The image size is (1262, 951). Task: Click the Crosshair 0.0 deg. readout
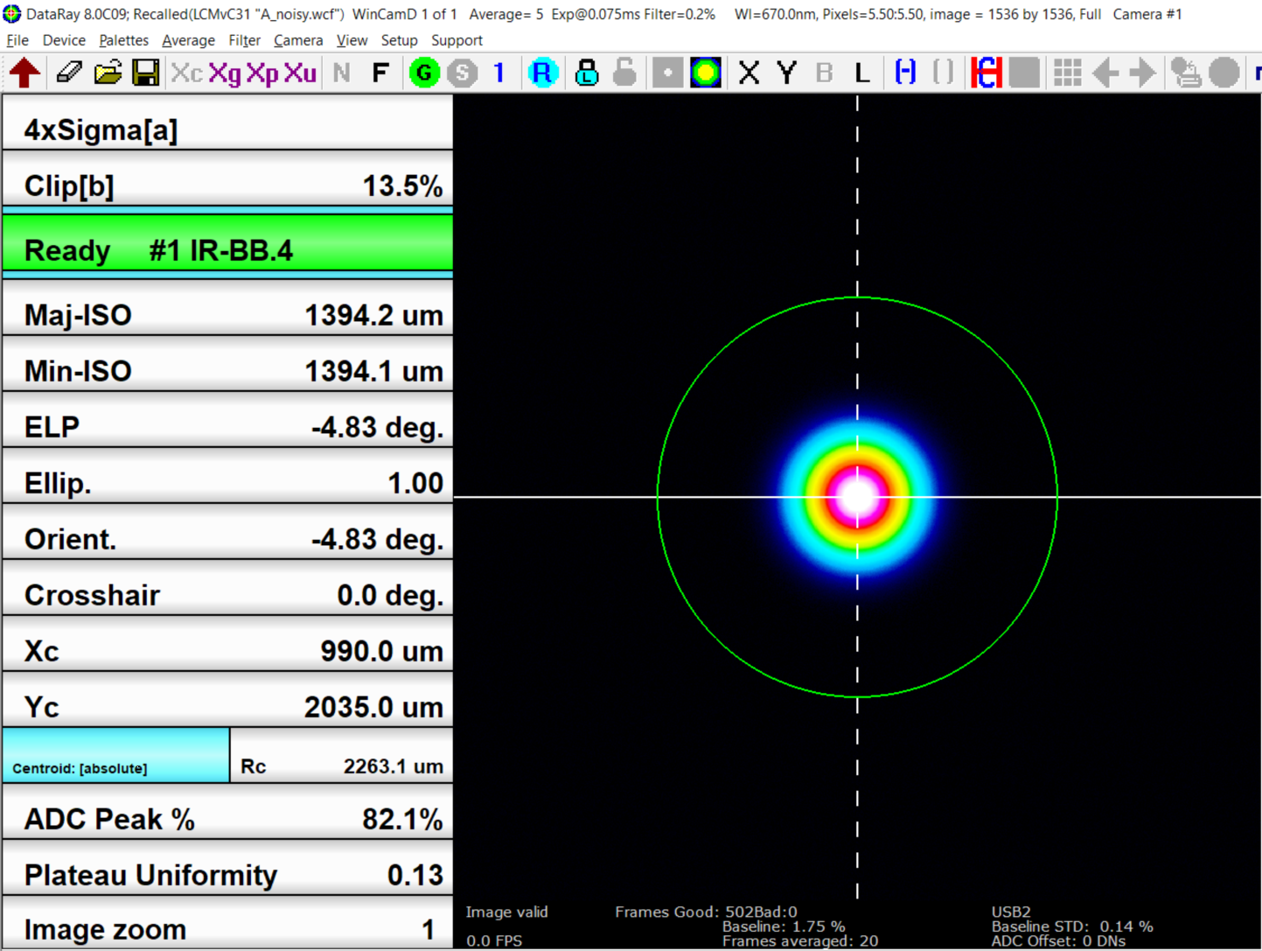[x=227, y=588]
